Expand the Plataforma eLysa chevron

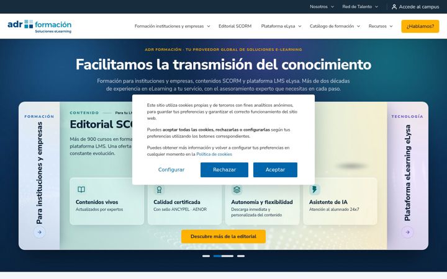click(300, 26)
